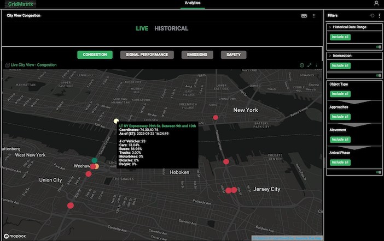384x241 pixels.
Task: Toggle the Historical Date Range filter switch
Action: pos(378,47)
